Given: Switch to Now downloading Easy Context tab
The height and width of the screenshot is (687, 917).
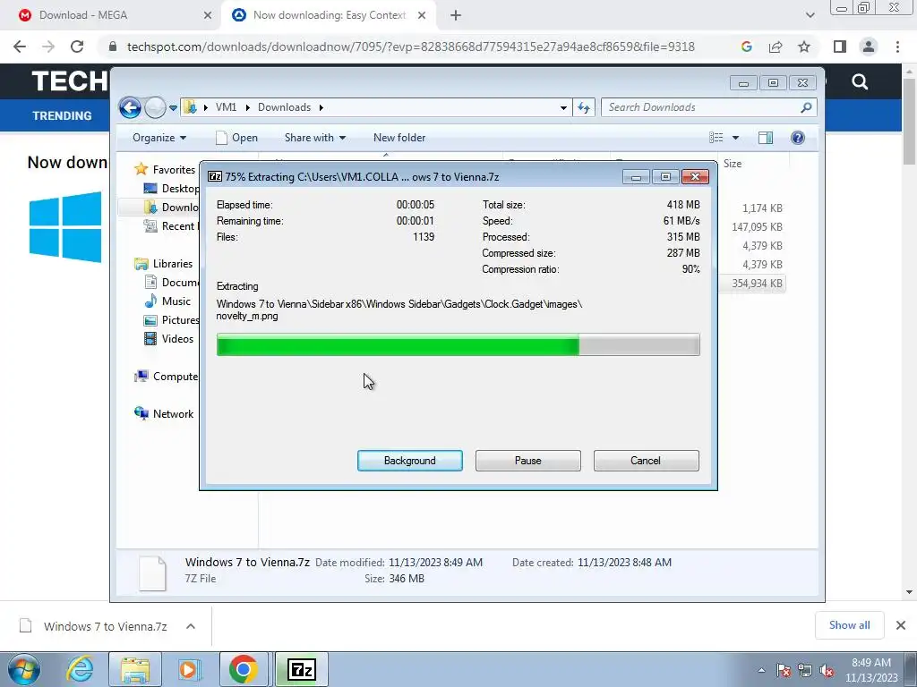Looking at the screenshot, I should coord(328,15).
